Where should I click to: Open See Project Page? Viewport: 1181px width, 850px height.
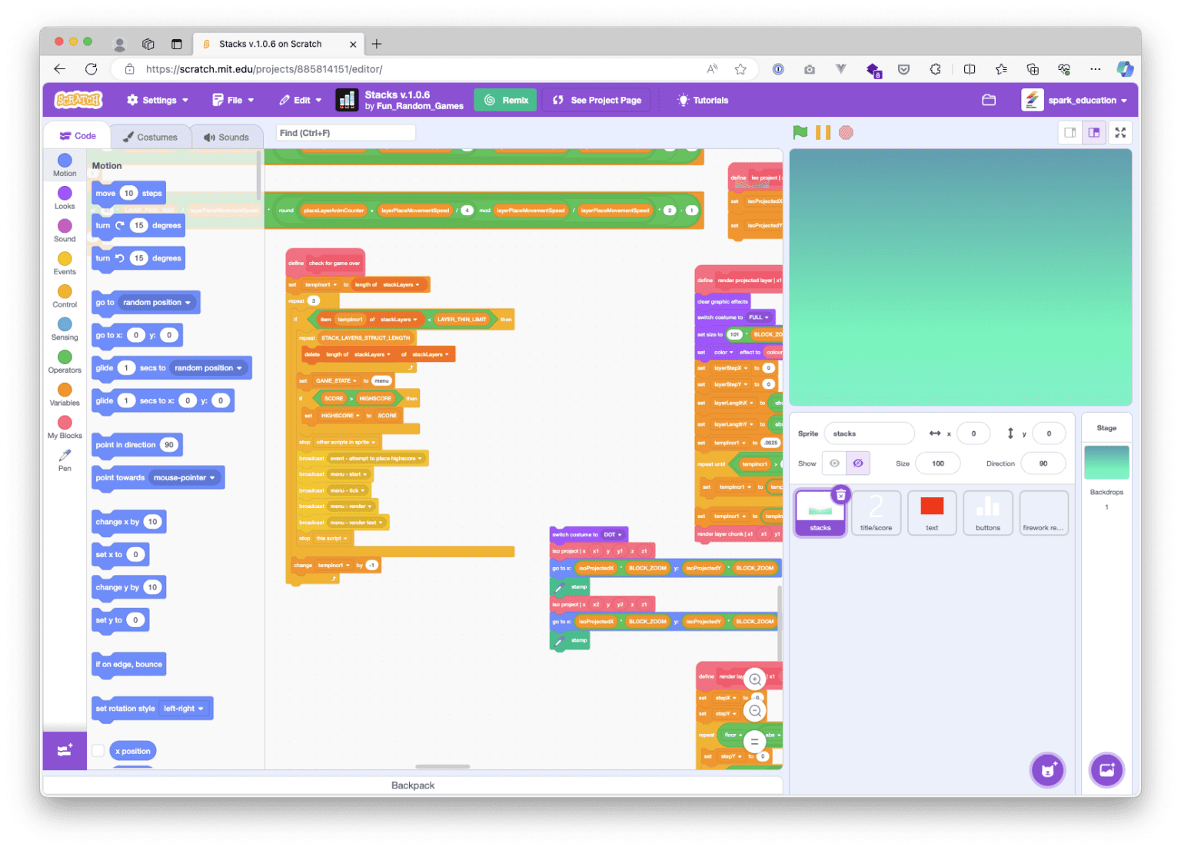pyautogui.click(x=596, y=100)
